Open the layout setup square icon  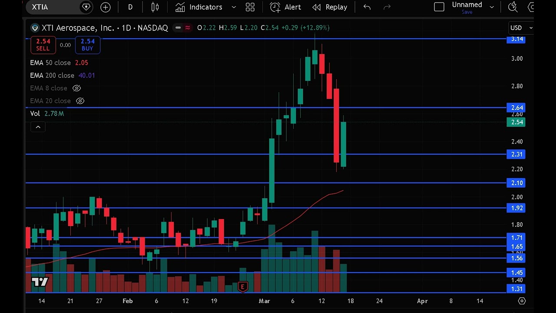point(439,7)
